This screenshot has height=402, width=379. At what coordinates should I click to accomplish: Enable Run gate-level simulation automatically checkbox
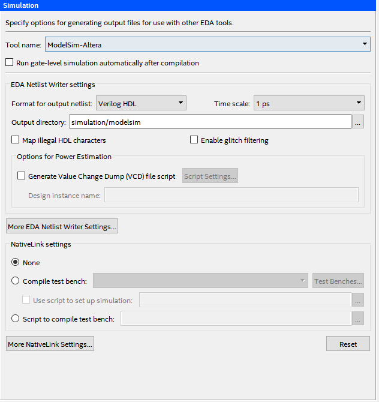[9, 62]
